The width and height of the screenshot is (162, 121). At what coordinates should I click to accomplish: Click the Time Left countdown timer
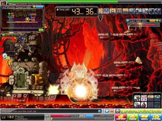coord(77,12)
